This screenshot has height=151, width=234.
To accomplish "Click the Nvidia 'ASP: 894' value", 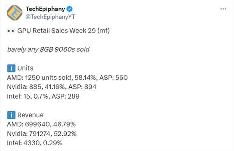I will pos(82,87).
